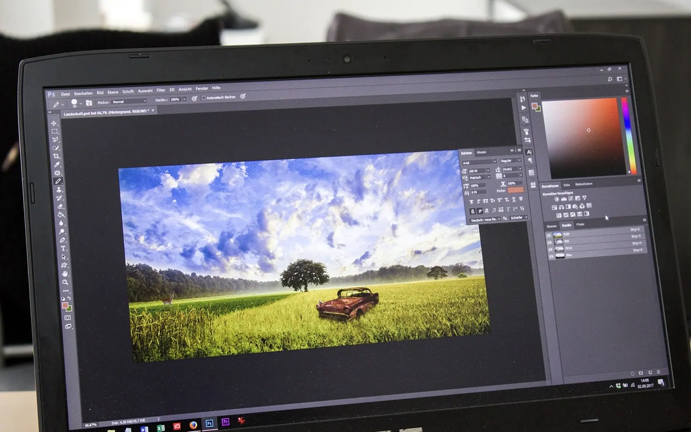Open Excel from the taskbar
This screenshot has width=691, height=432.
(x=161, y=428)
